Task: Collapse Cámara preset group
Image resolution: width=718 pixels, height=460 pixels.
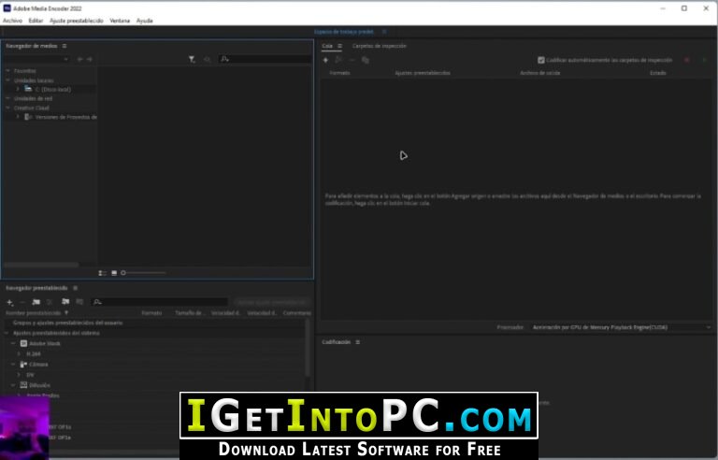Action: 13,365
